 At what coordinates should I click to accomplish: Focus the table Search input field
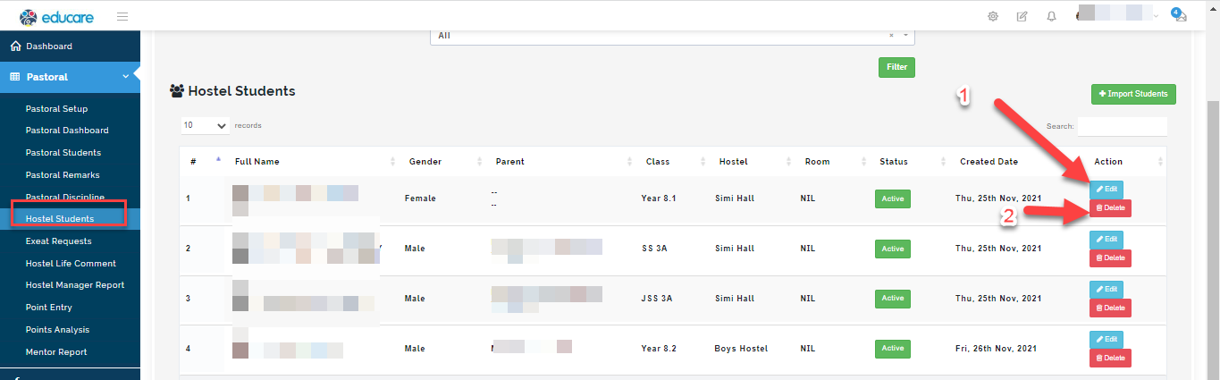tap(1123, 127)
